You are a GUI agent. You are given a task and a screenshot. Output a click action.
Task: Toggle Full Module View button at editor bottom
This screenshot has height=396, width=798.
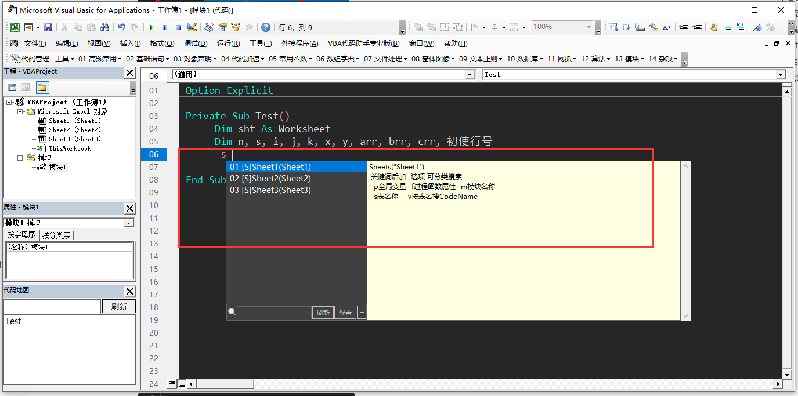click(181, 383)
